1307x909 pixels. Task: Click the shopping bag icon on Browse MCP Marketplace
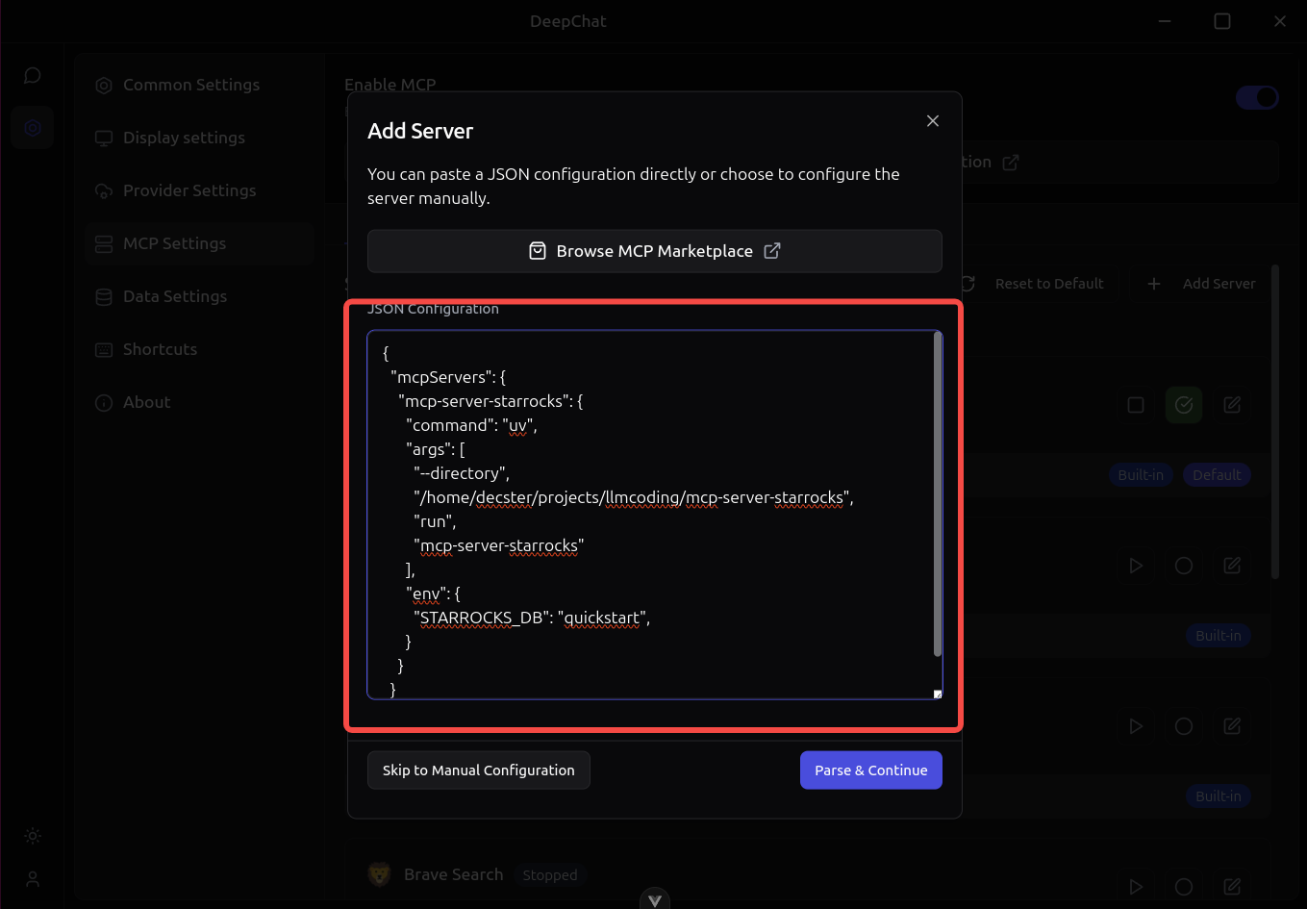[x=538, y=251]
